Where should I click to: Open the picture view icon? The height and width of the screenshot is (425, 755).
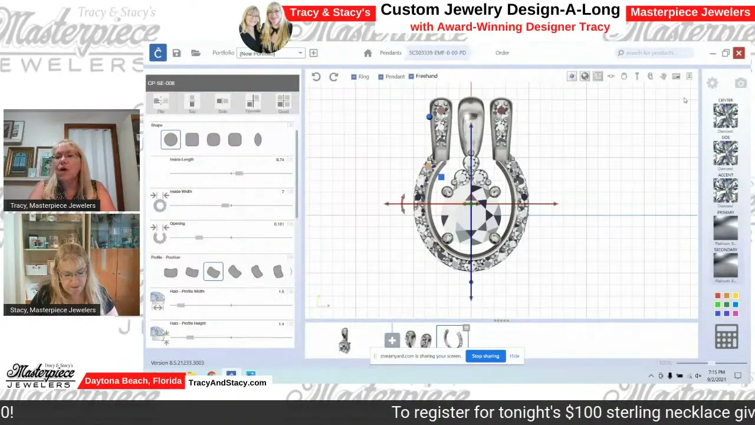(x=676, y=76)
